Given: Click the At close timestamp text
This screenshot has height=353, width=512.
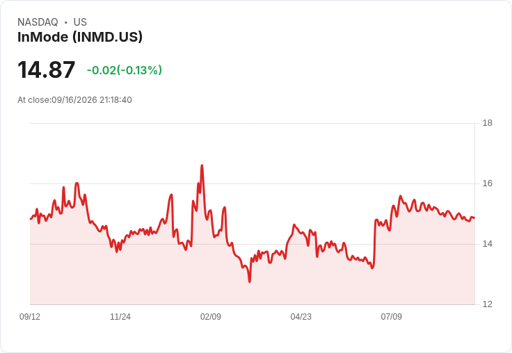Looking at the screenshot, I should pos(74,100).
